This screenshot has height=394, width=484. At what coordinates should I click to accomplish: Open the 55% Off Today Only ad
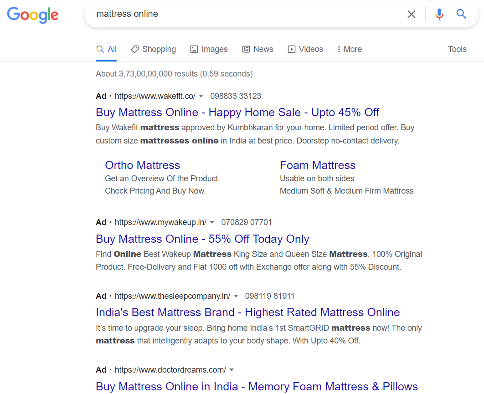click(202, 239)
